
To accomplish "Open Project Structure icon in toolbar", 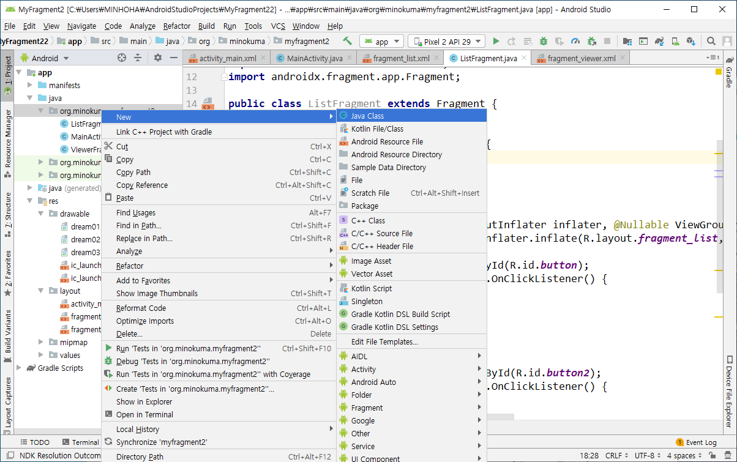I will (x=627, y=41).
